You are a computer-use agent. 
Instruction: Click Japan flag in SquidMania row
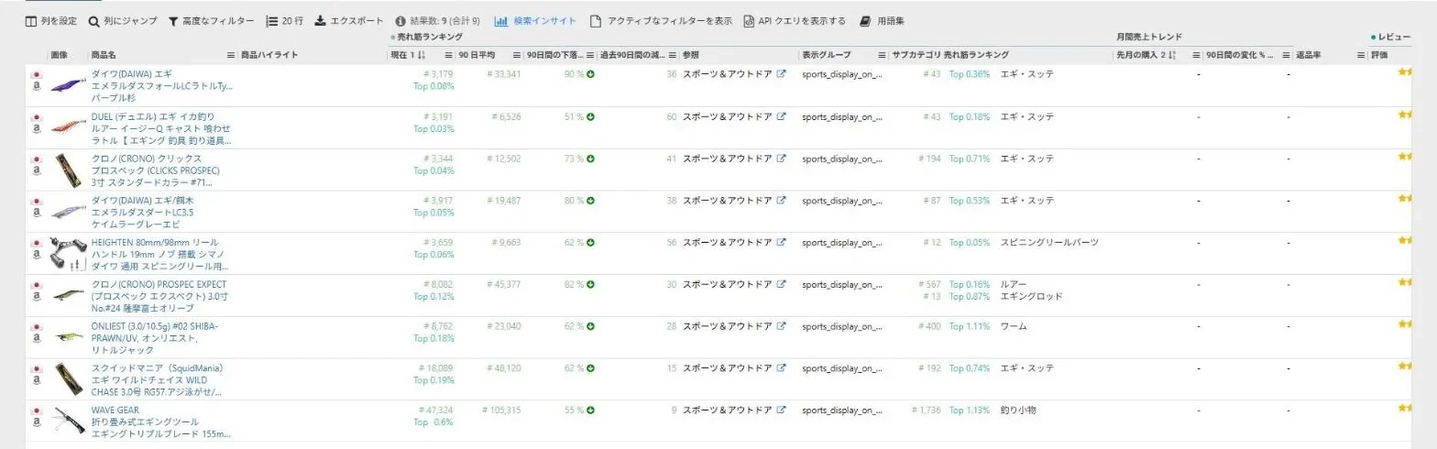point(37,368)
